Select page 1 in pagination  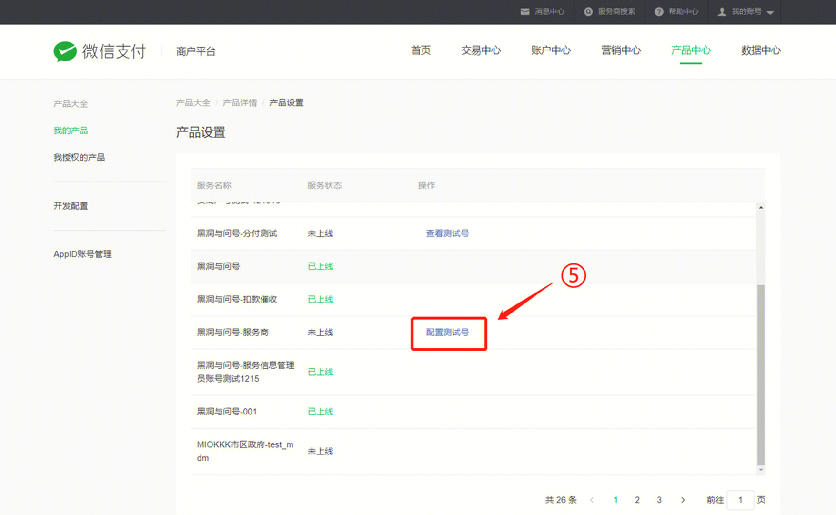(x=615, y=500)
